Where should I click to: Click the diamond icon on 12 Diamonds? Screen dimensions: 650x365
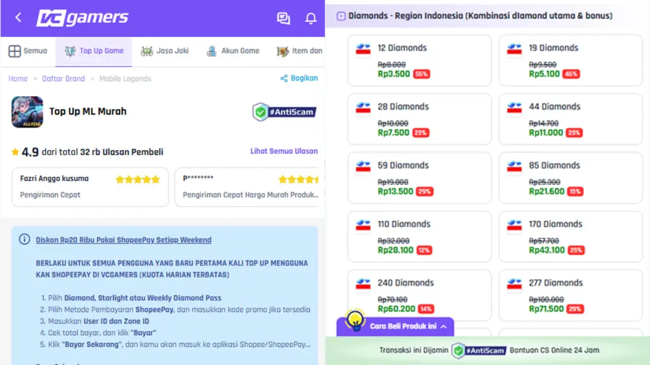[363, 49]
